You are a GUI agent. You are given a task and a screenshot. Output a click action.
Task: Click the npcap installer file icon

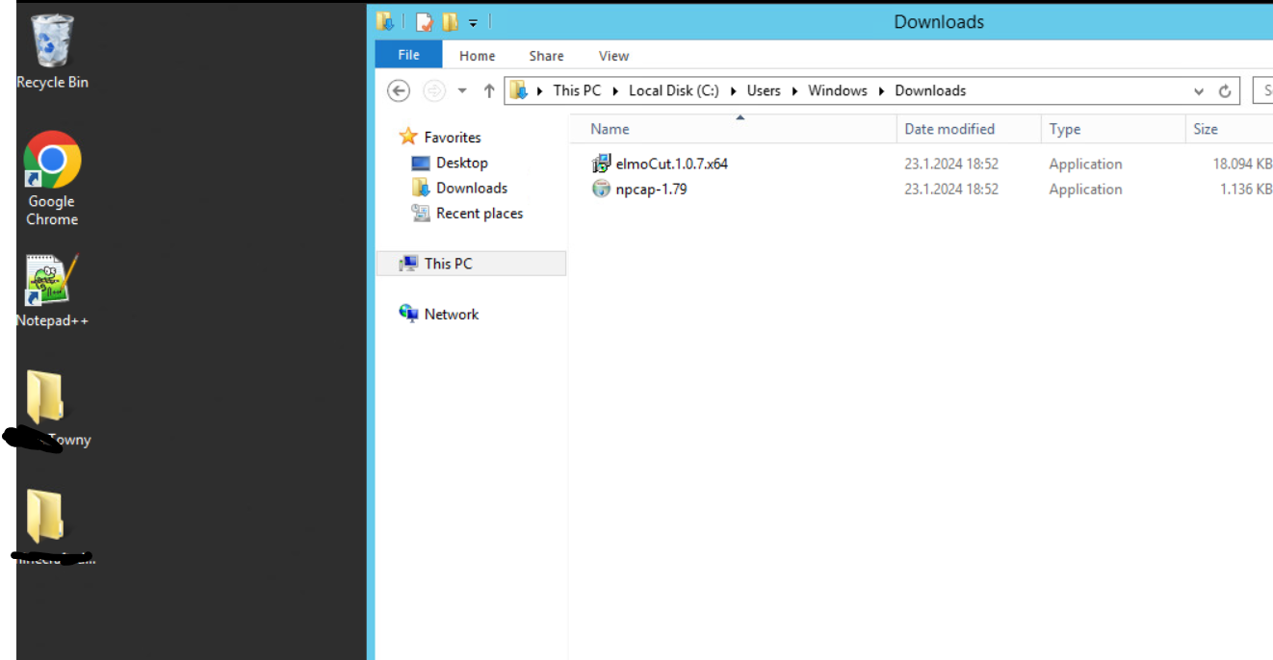tap(601, 189)
